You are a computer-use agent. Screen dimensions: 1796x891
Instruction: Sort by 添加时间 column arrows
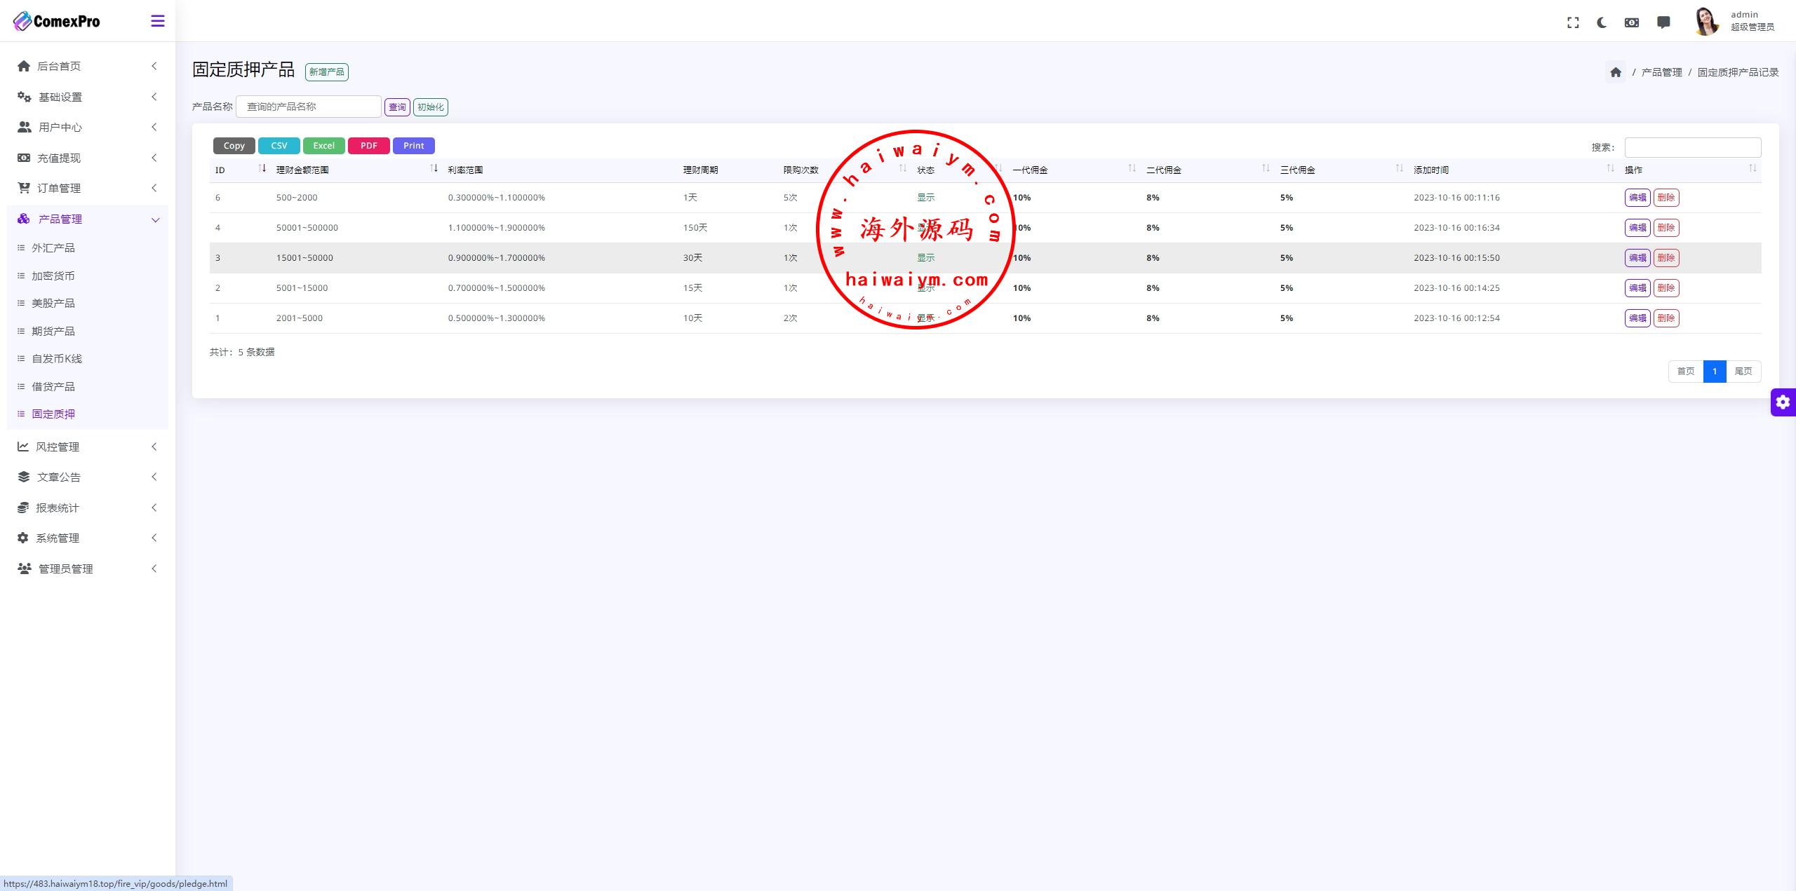[x=1610, y=169]
